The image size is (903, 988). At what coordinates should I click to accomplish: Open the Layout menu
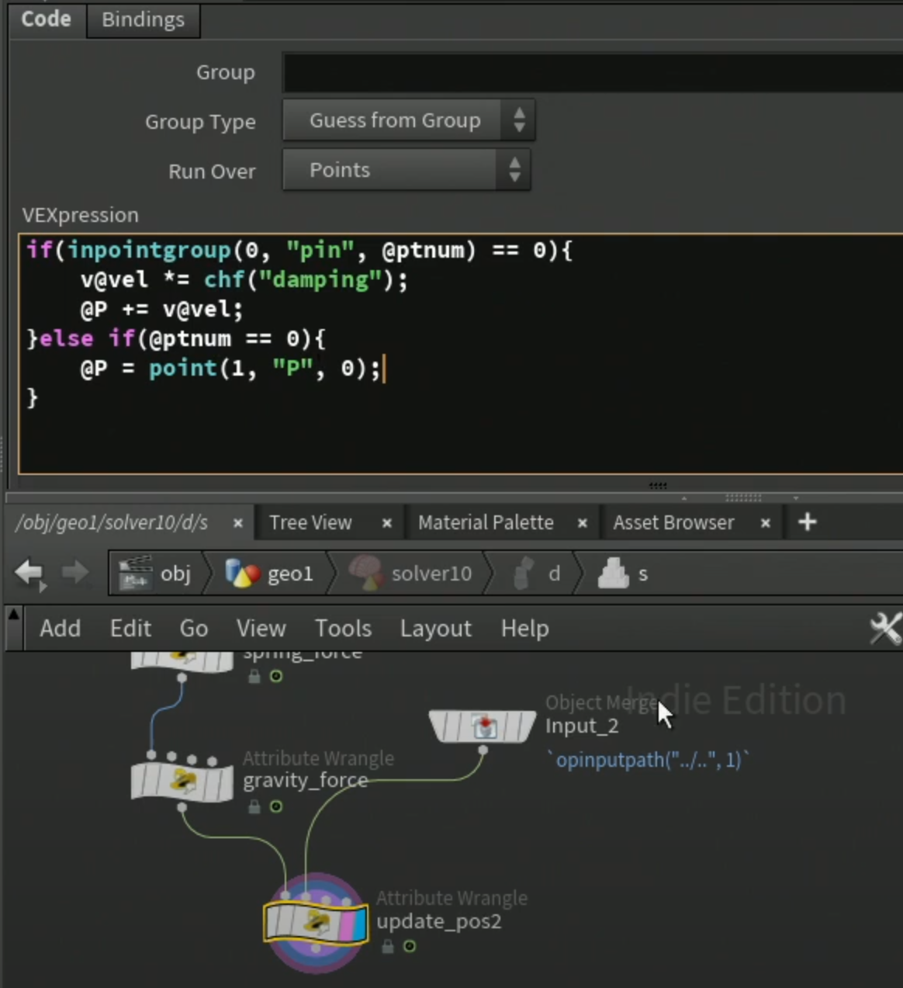[435, 629]
